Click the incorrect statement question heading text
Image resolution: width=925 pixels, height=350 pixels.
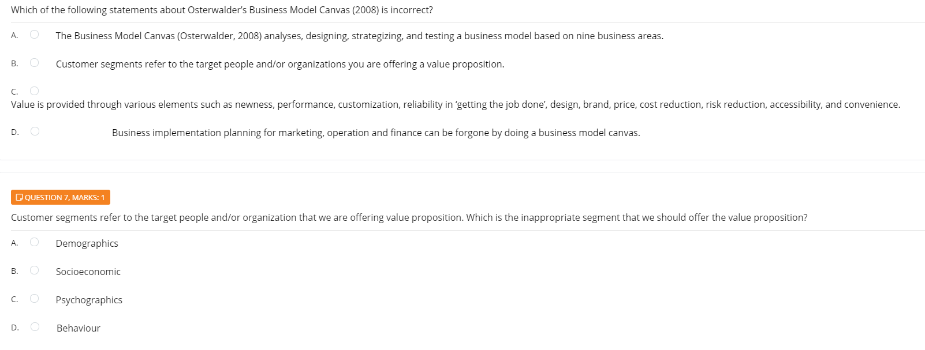pos(222,10)
